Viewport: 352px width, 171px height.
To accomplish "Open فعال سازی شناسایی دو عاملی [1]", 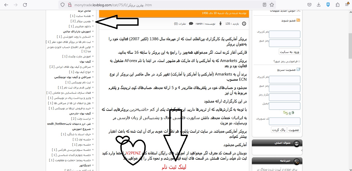I will pyautogui.click(x=69, y=93).
